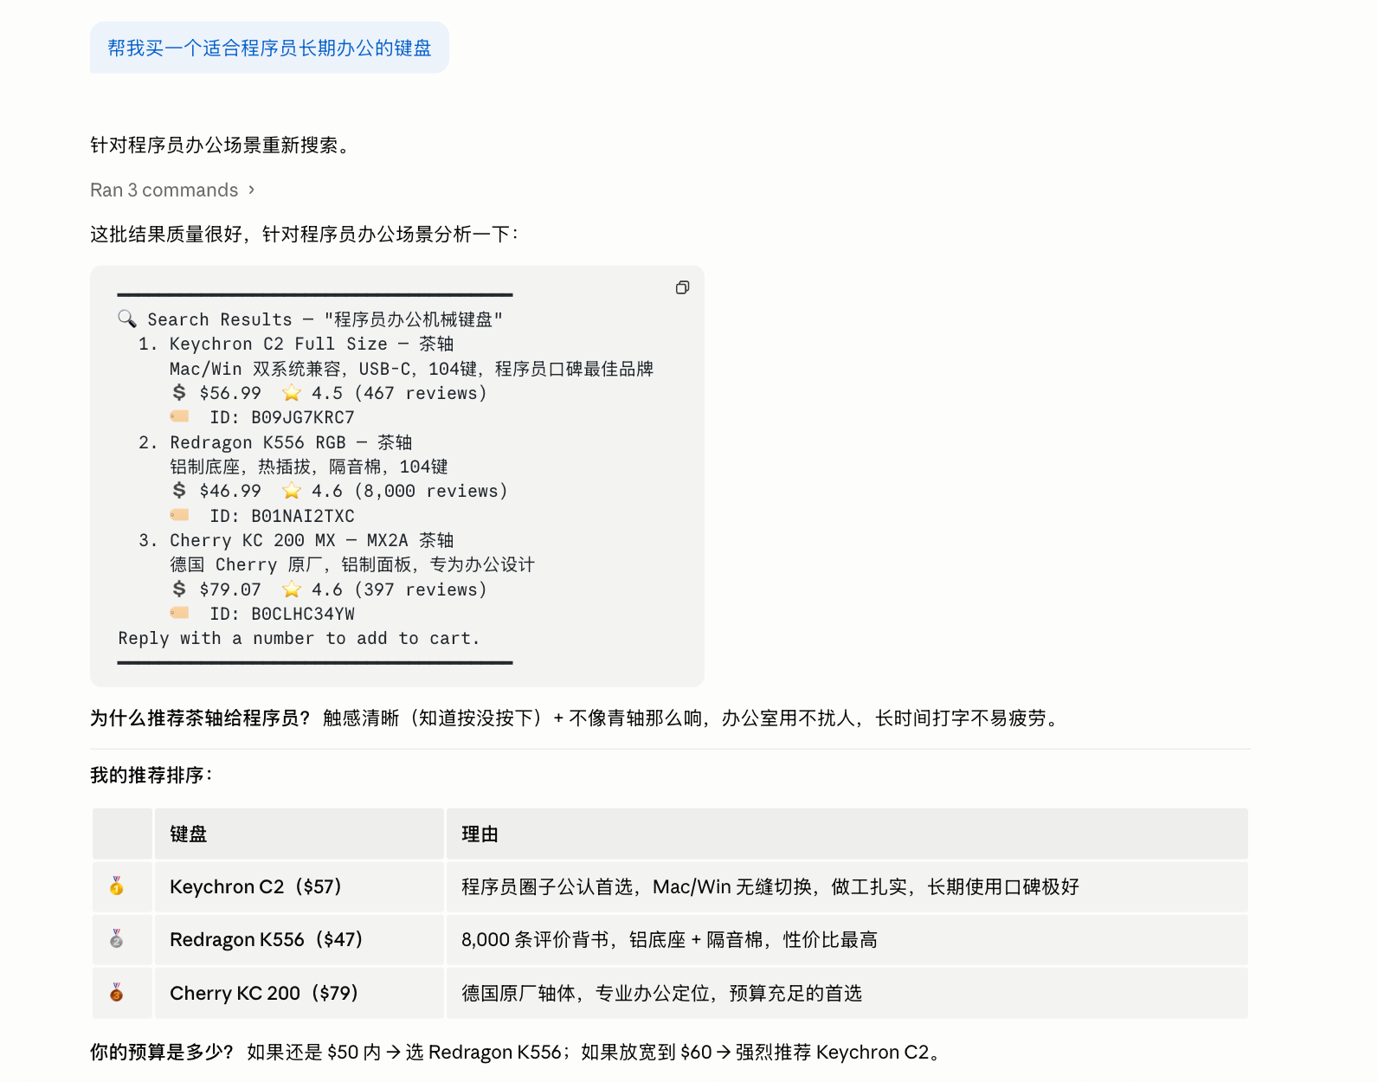Click the dollar icon before $56.99
This screenshot has width=1378, height=1082.
[179, 392]
